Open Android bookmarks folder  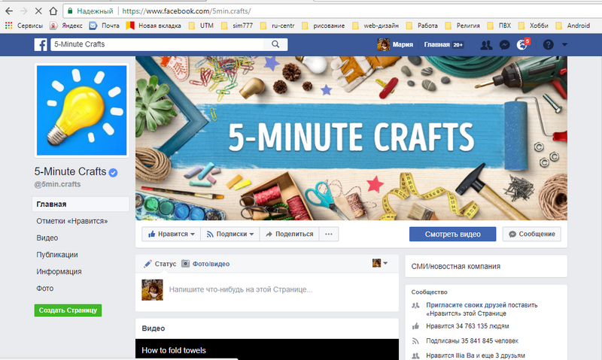[x=573, y=26]
